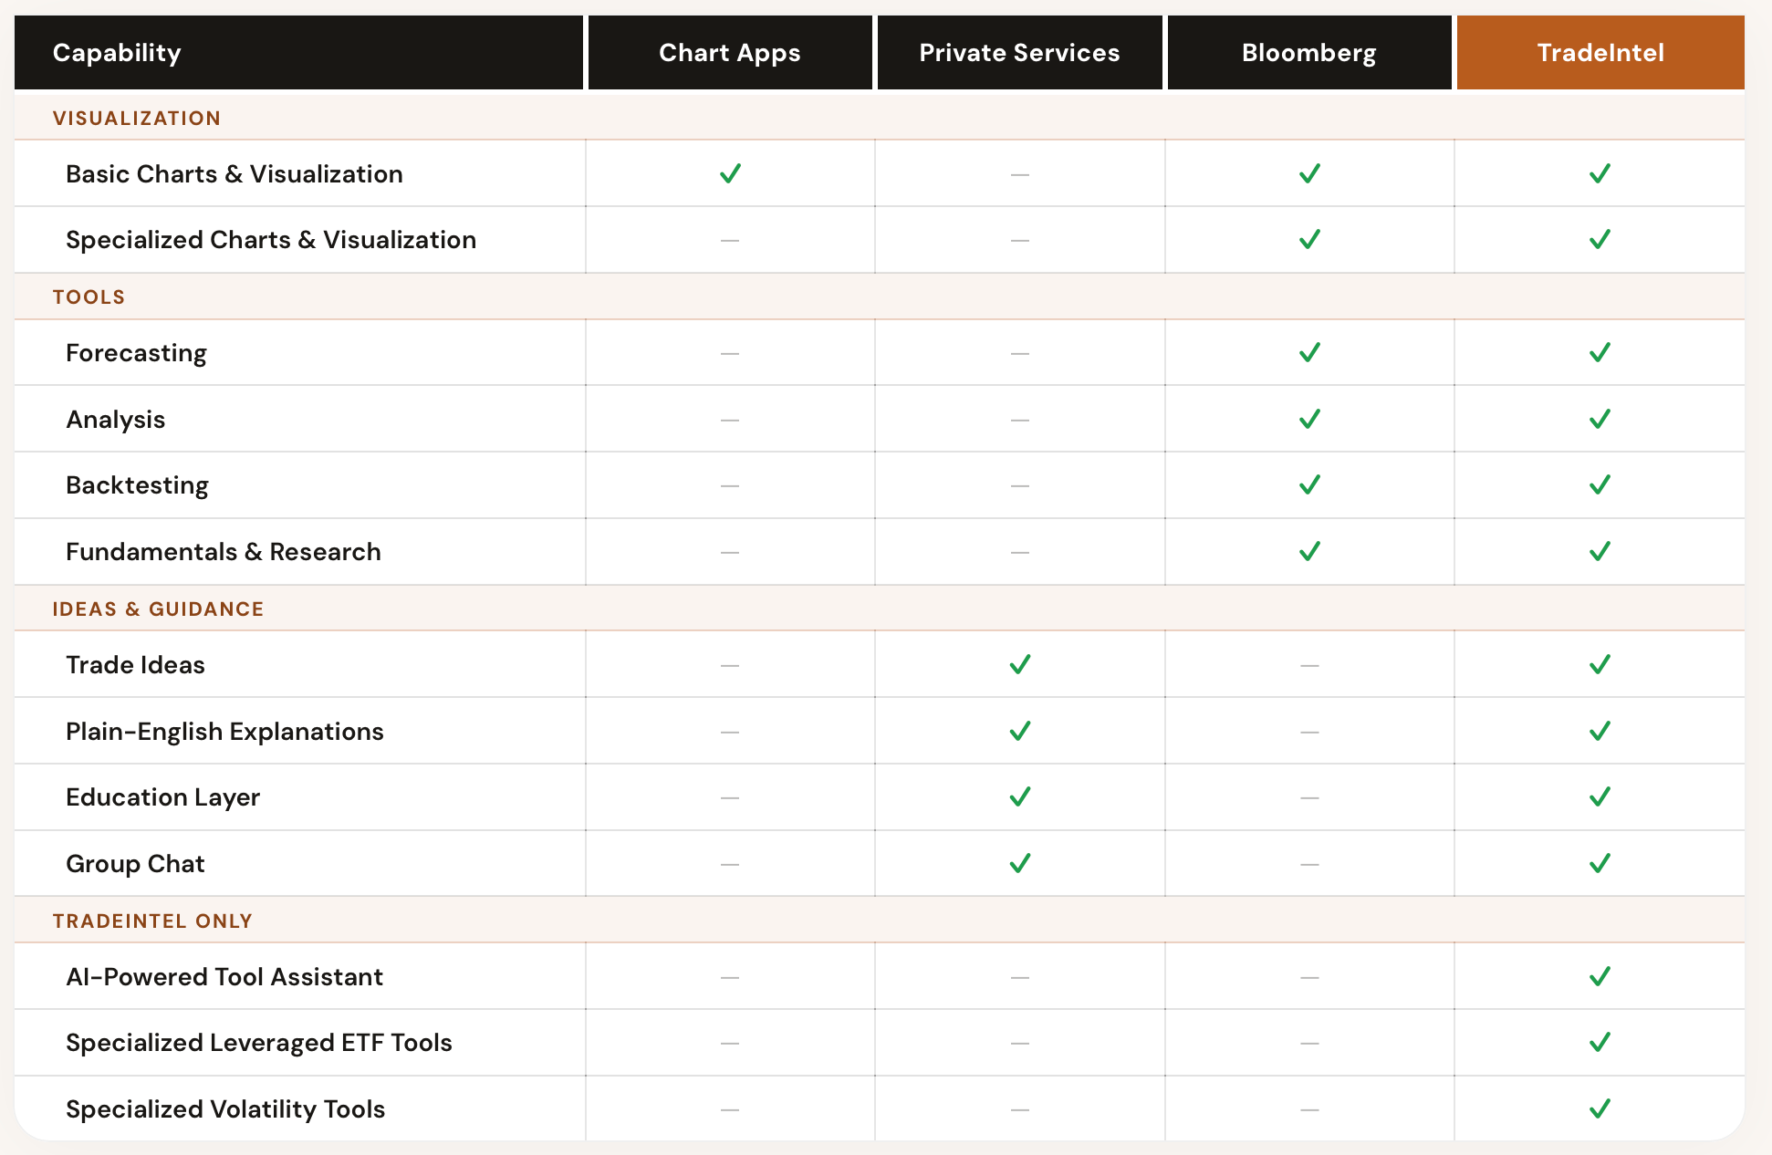Click Private Services checkmark for Trade Ideas
The image size is (1772, 1155).
point(1020,664)
